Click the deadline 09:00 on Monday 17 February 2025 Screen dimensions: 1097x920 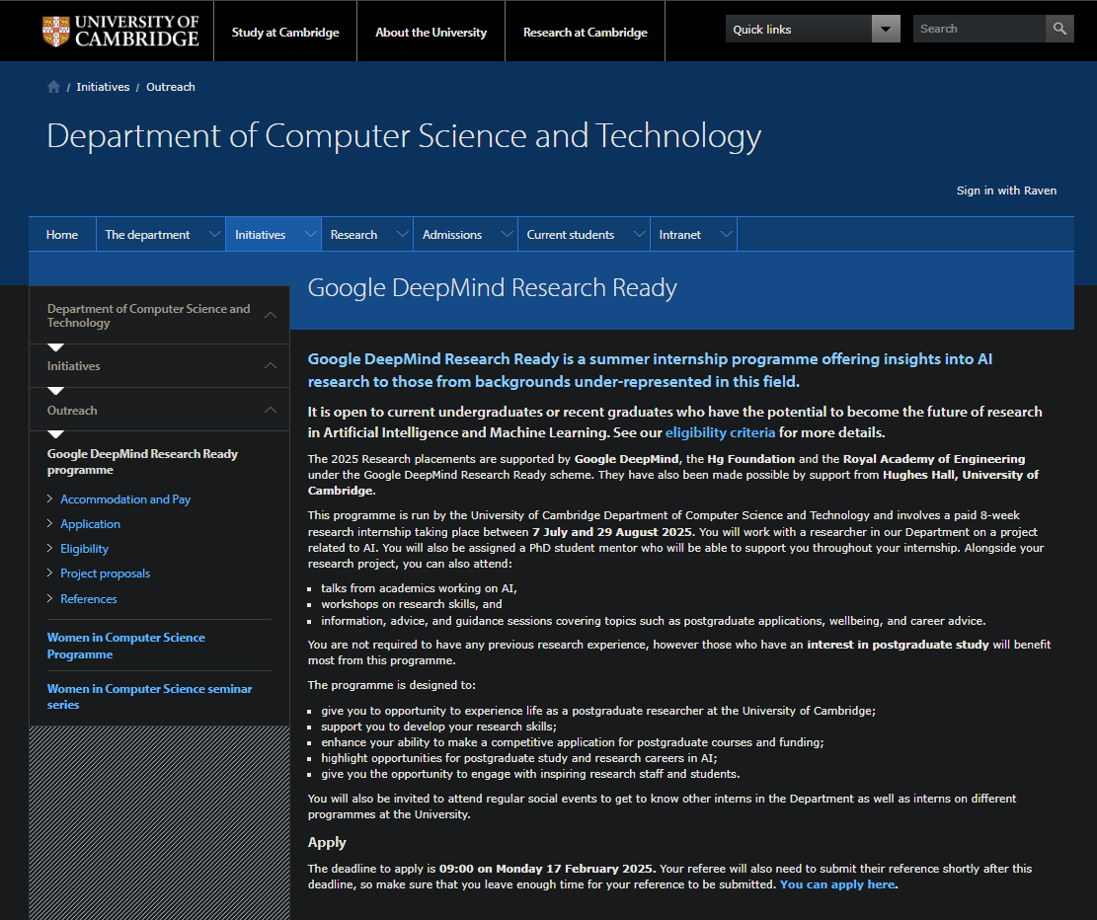pos(546,869)
